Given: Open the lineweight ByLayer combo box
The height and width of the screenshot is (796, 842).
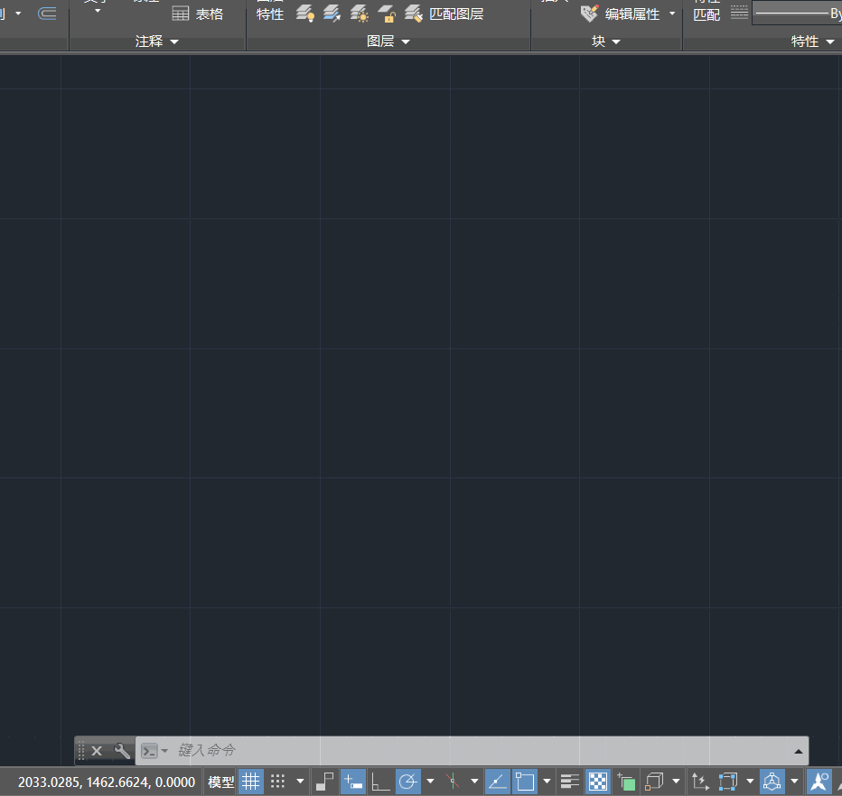Looking at the screenshot, I should (797, 14).
